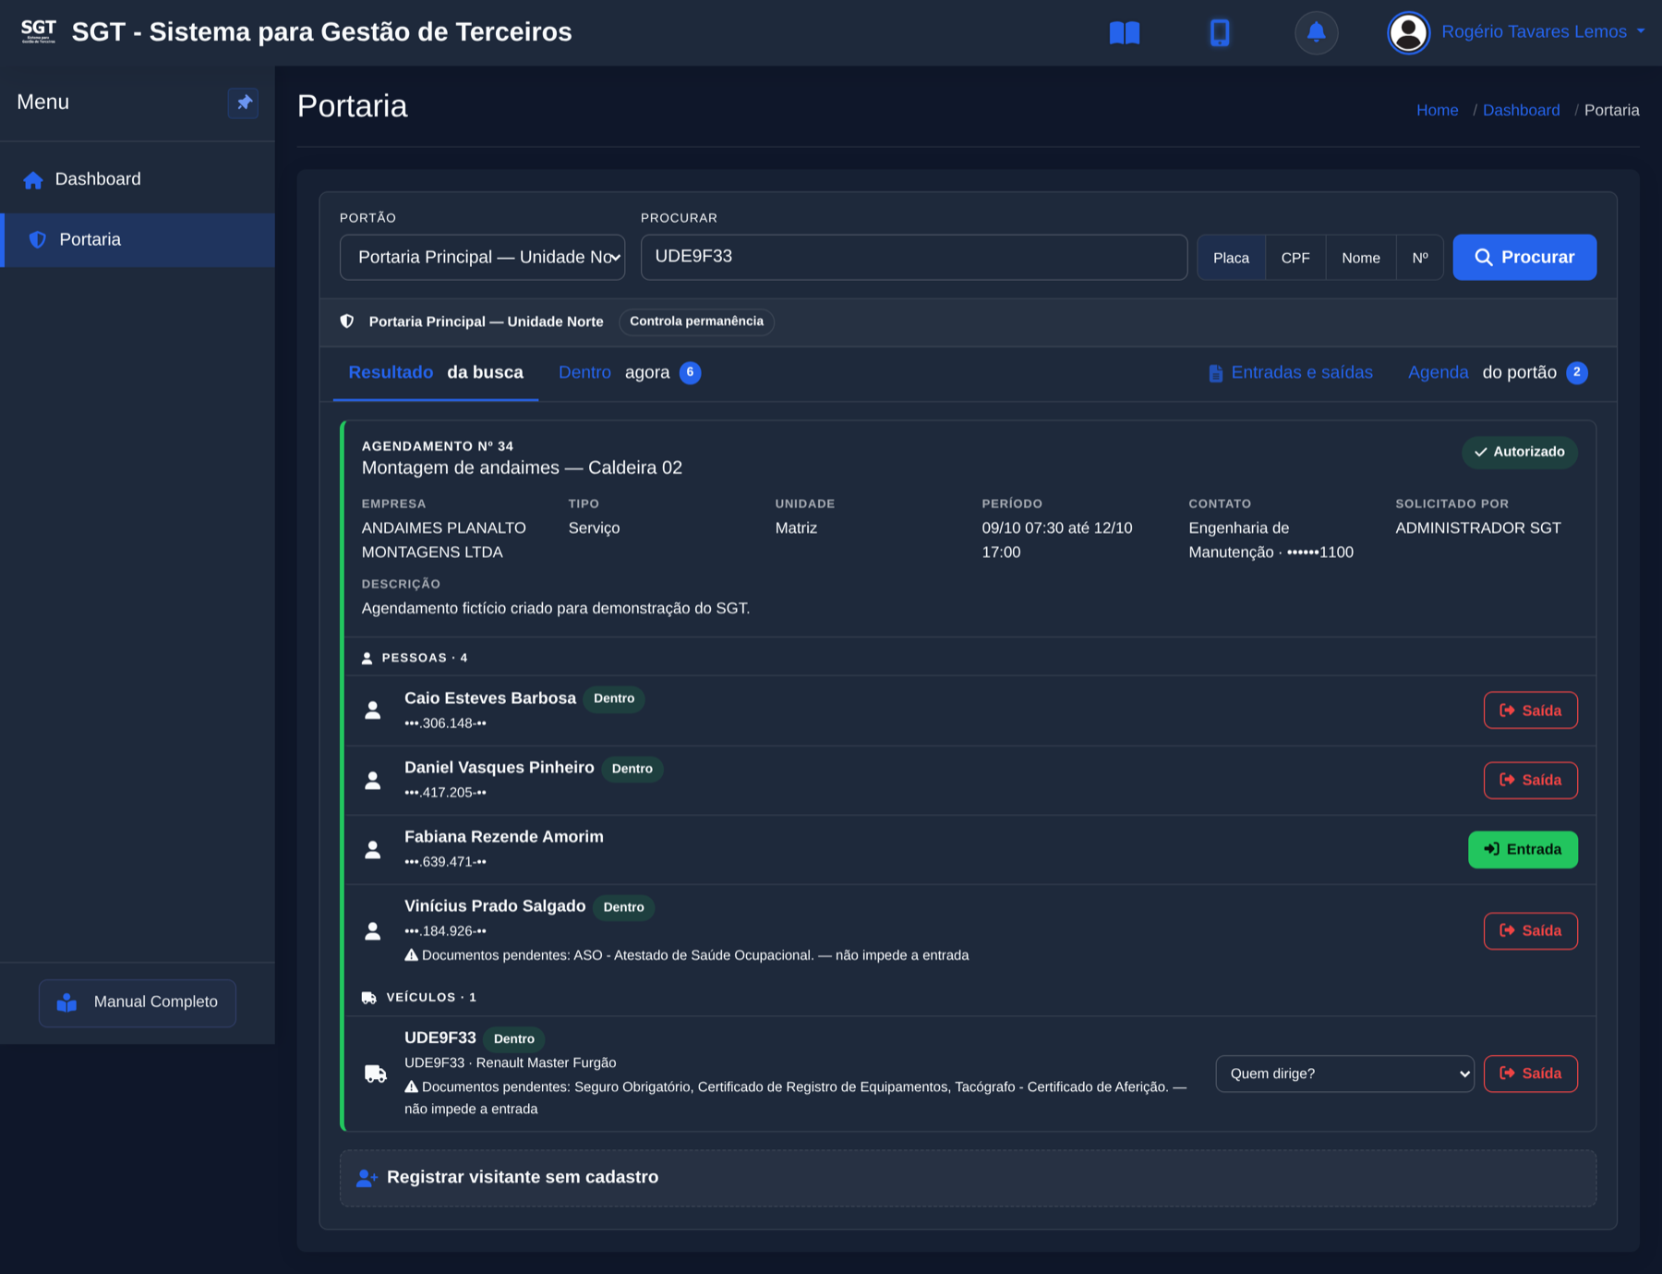The width and height of the screenshot is (1662, 1274).
Task: Click truck icon beside UDE9F33 vehicle row
Action: 375,1074
